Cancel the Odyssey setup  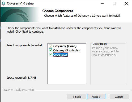click(119, 97)
